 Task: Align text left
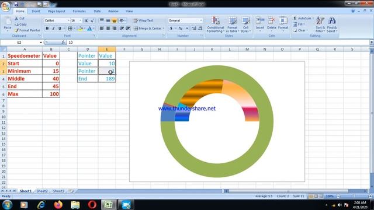pos(102,29)
